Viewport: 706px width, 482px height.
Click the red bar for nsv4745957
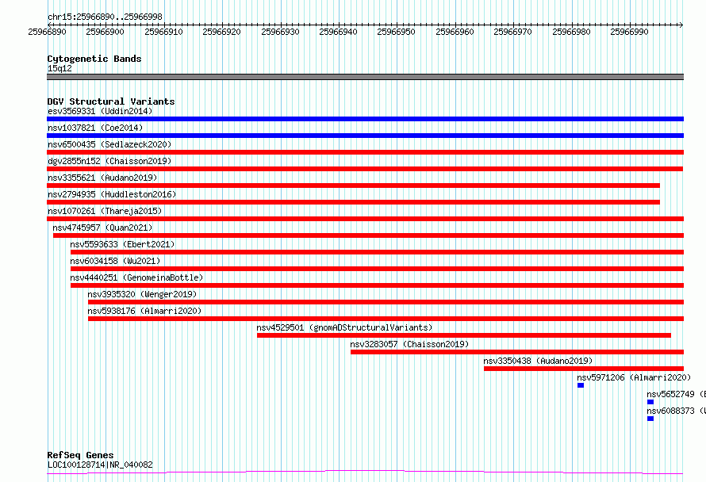(368, 235)
